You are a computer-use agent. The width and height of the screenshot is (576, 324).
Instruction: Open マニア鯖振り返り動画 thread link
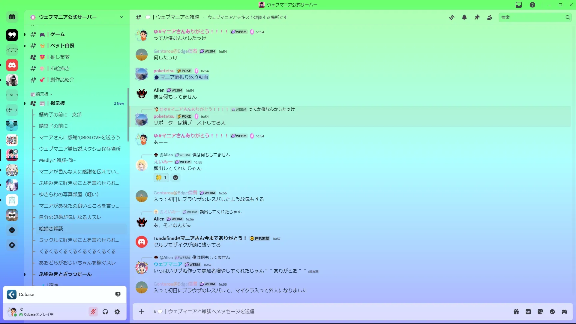tap(181, 77)
